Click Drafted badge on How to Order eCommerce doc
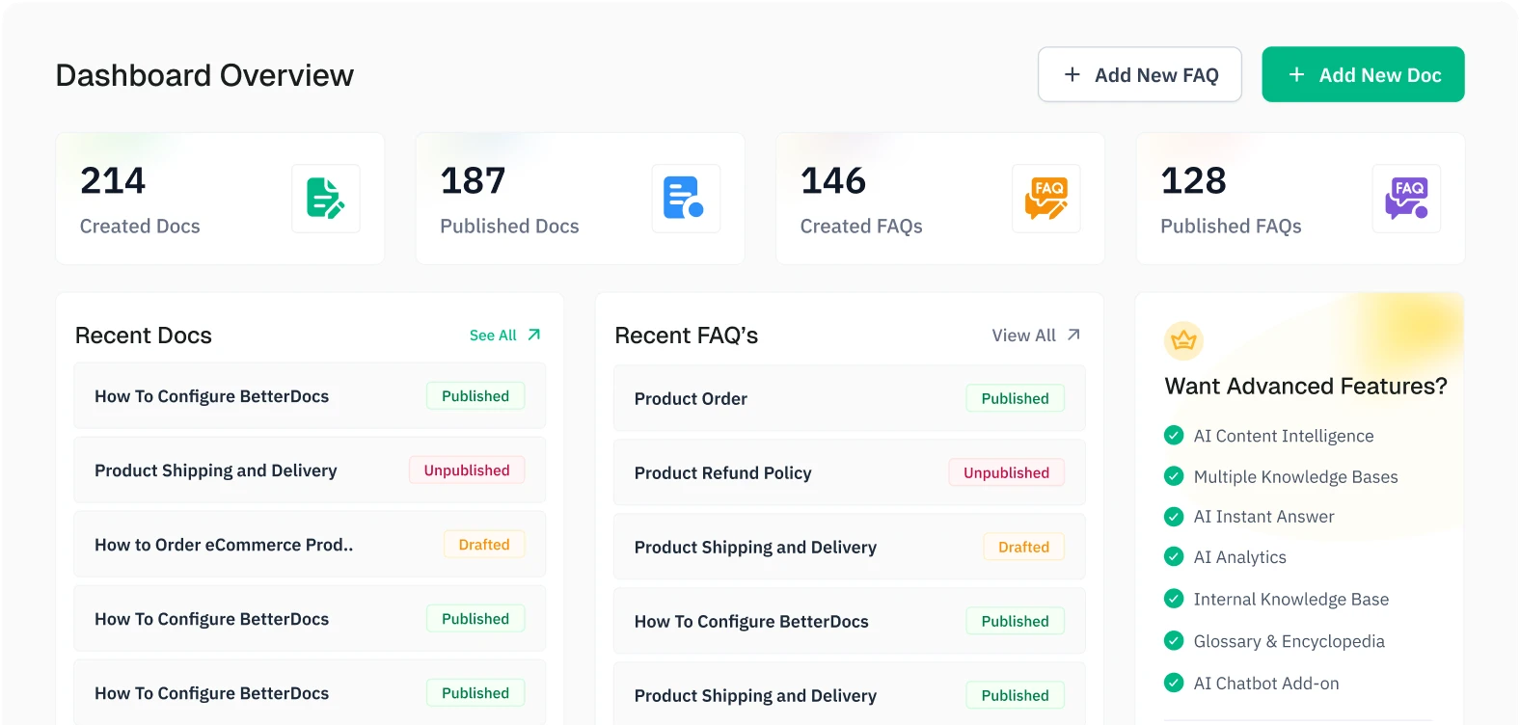The height and width of the screenshot is (725, 1520). click(484, 545)
